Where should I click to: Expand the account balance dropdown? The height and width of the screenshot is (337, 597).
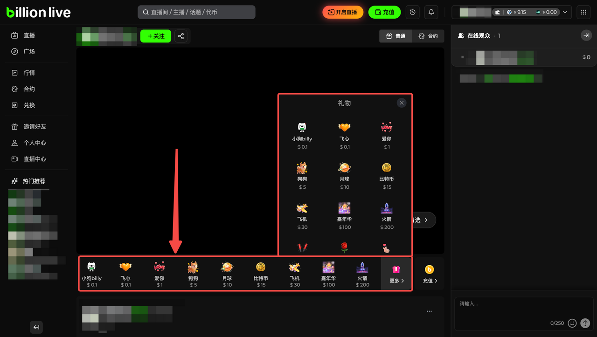pos(565,12)
